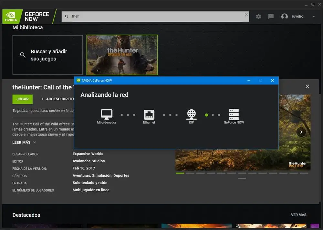The image size is (323, 230).
Task: Close the NVIDIA GeForce NOW dialog
Action: 272,80
